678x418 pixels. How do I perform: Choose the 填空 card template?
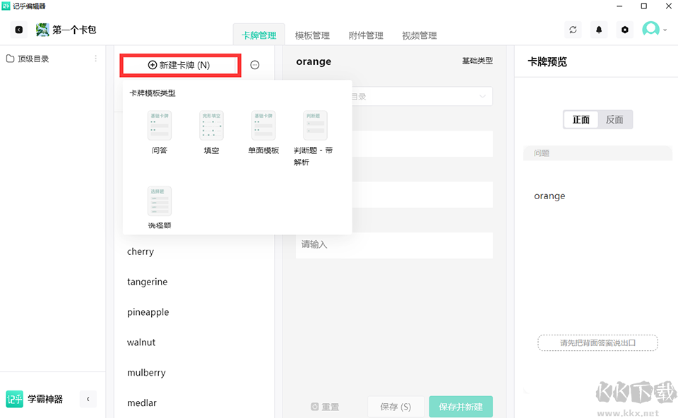coord(211,132)
